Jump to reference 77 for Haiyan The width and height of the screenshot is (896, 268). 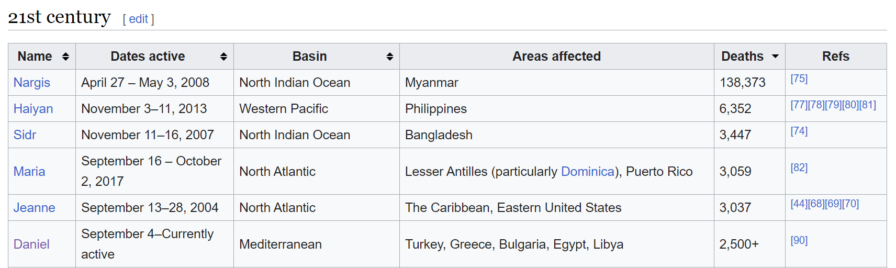799,105
